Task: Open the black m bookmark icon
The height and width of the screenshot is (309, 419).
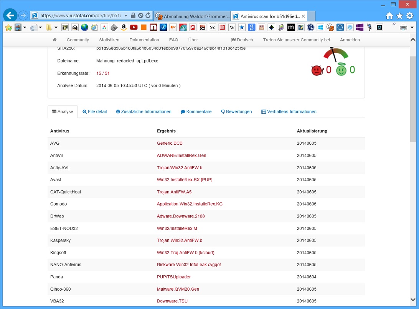Action: pos(291,27)
